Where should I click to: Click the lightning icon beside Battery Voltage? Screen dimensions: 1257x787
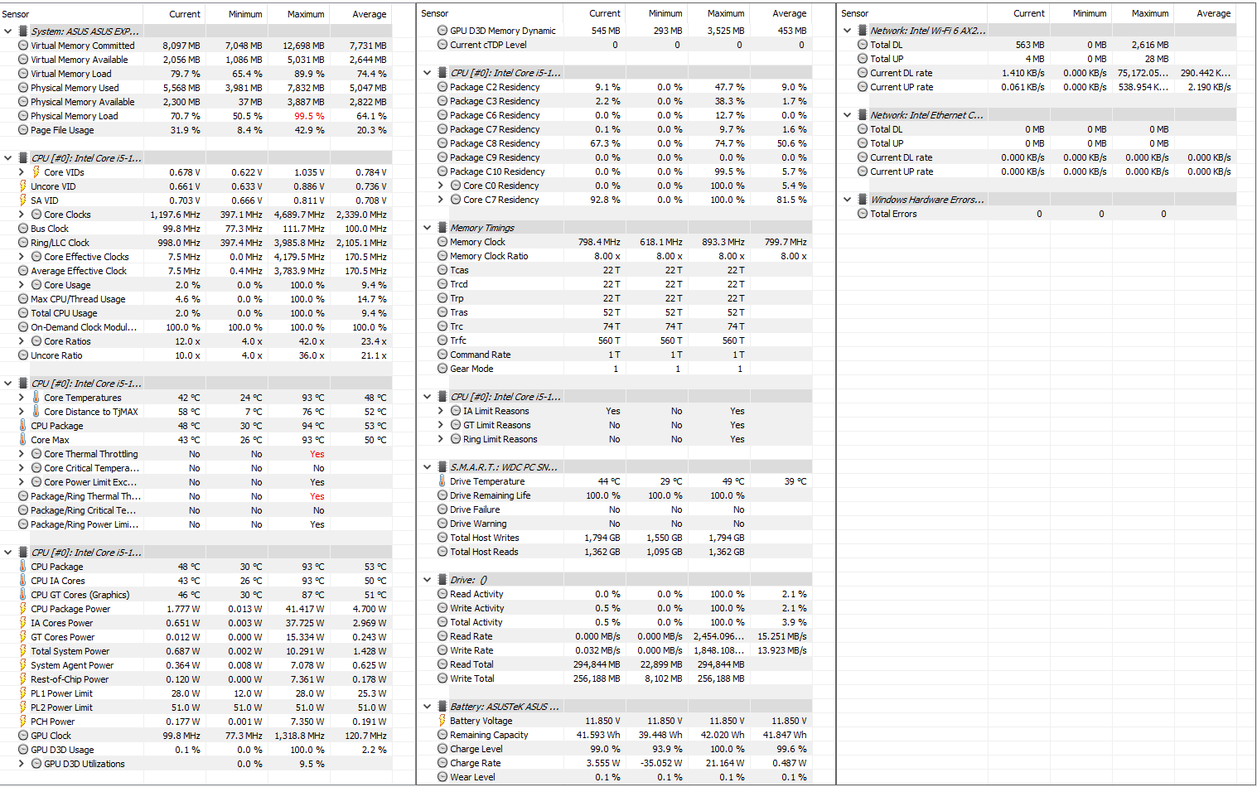click(x=442, y=721)
